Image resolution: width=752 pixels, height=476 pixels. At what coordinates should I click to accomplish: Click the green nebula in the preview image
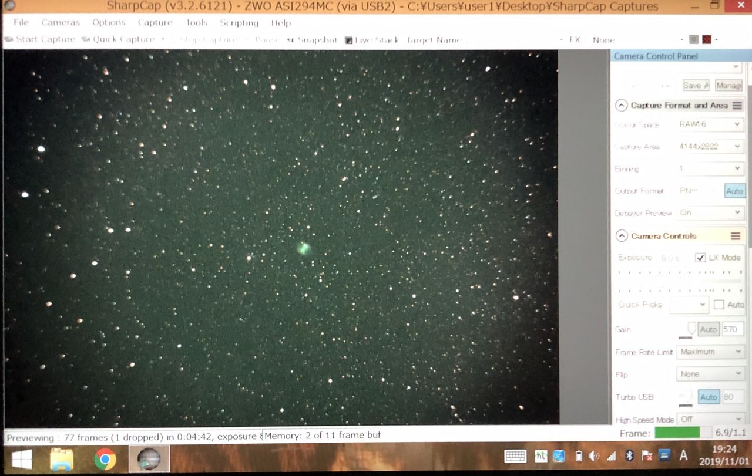click(x=304, y=248)
